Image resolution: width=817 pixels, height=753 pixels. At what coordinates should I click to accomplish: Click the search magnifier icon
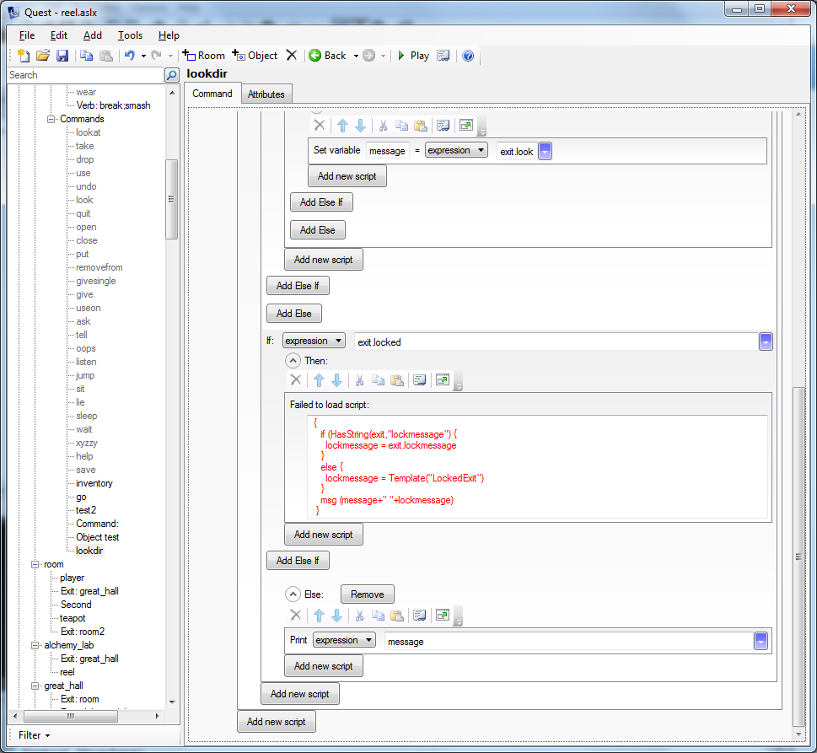point(171,75)
